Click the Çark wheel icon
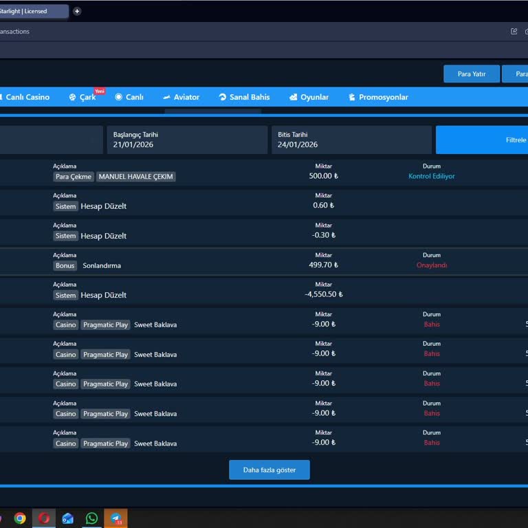This screenshot has width=528, height=528. pyautogui.click(x=72, y=98)
